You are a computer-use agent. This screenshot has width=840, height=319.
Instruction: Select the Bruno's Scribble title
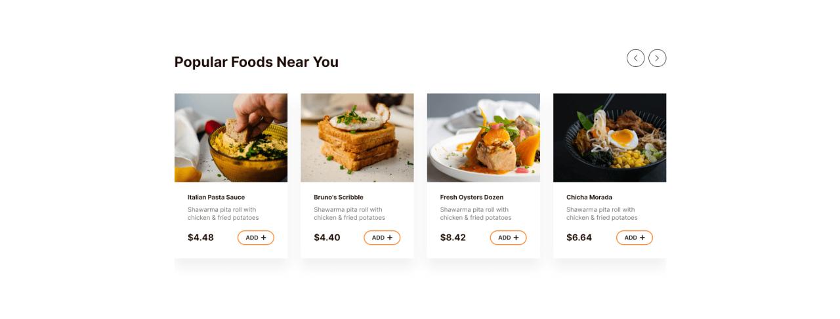click(x=339, y=198)
